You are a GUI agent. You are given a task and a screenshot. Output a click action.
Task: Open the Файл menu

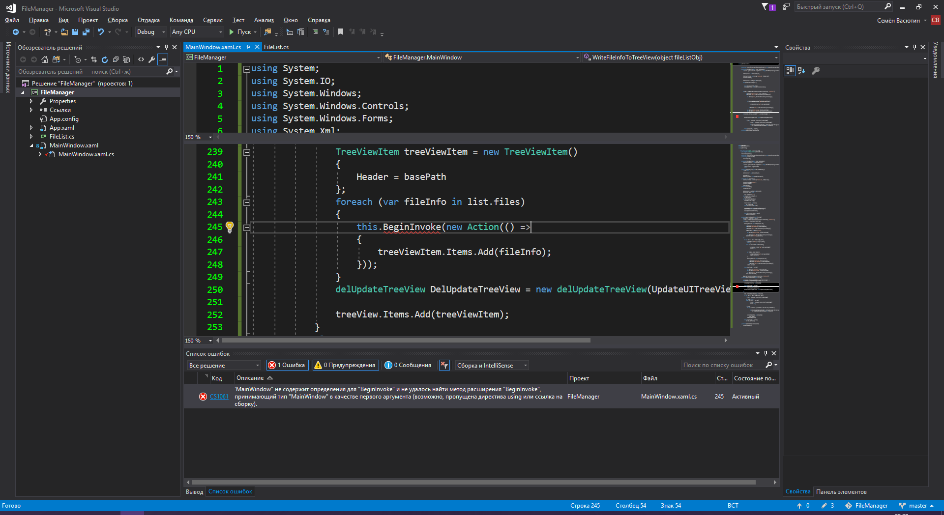pyautogui.click(x=12, y=20)
